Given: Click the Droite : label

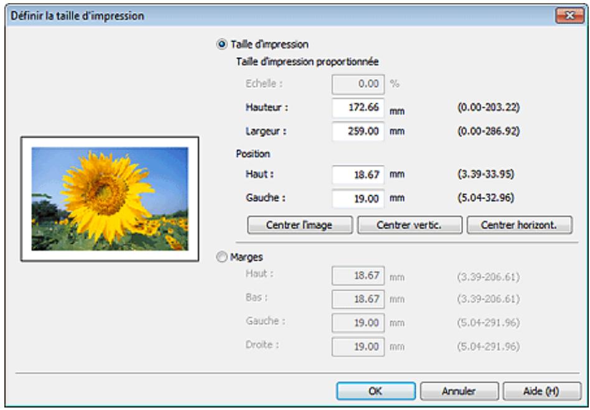Looking at the screenshot, I should point(262,345).
